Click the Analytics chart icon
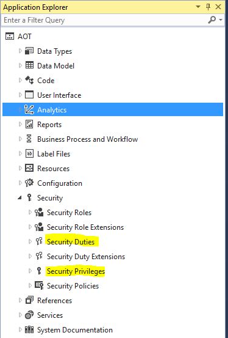Viewport: 228px width, 338px height. (29, 109)
